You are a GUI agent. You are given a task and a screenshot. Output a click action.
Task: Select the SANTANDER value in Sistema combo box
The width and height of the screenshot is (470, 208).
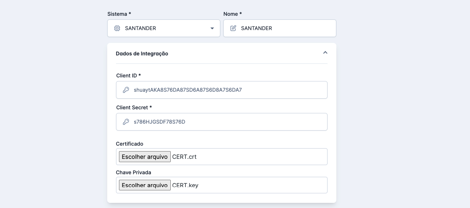[141, 28]
